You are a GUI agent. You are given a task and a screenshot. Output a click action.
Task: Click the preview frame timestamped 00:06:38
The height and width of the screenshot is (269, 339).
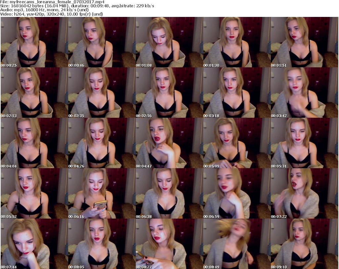click(169, 193)
